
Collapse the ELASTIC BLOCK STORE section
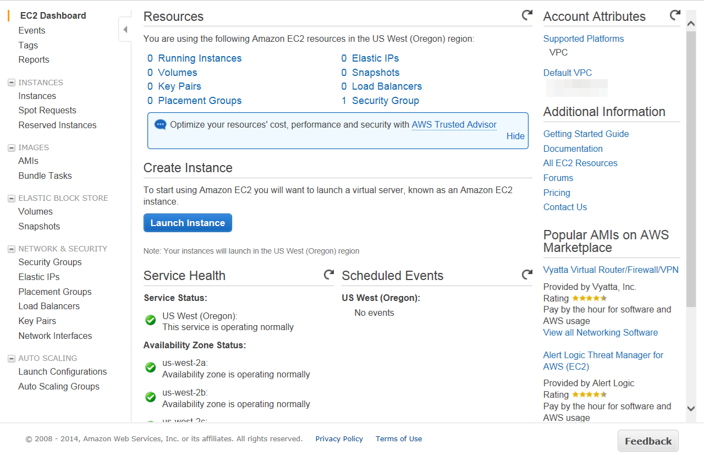[11, 198]
